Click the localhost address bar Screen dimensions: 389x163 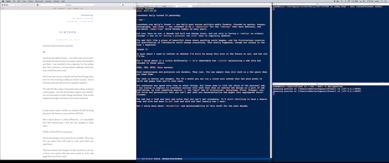click(68, 5)
